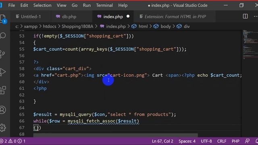
Task: Change end of line sequence CRLF
Action: (221, 141)
